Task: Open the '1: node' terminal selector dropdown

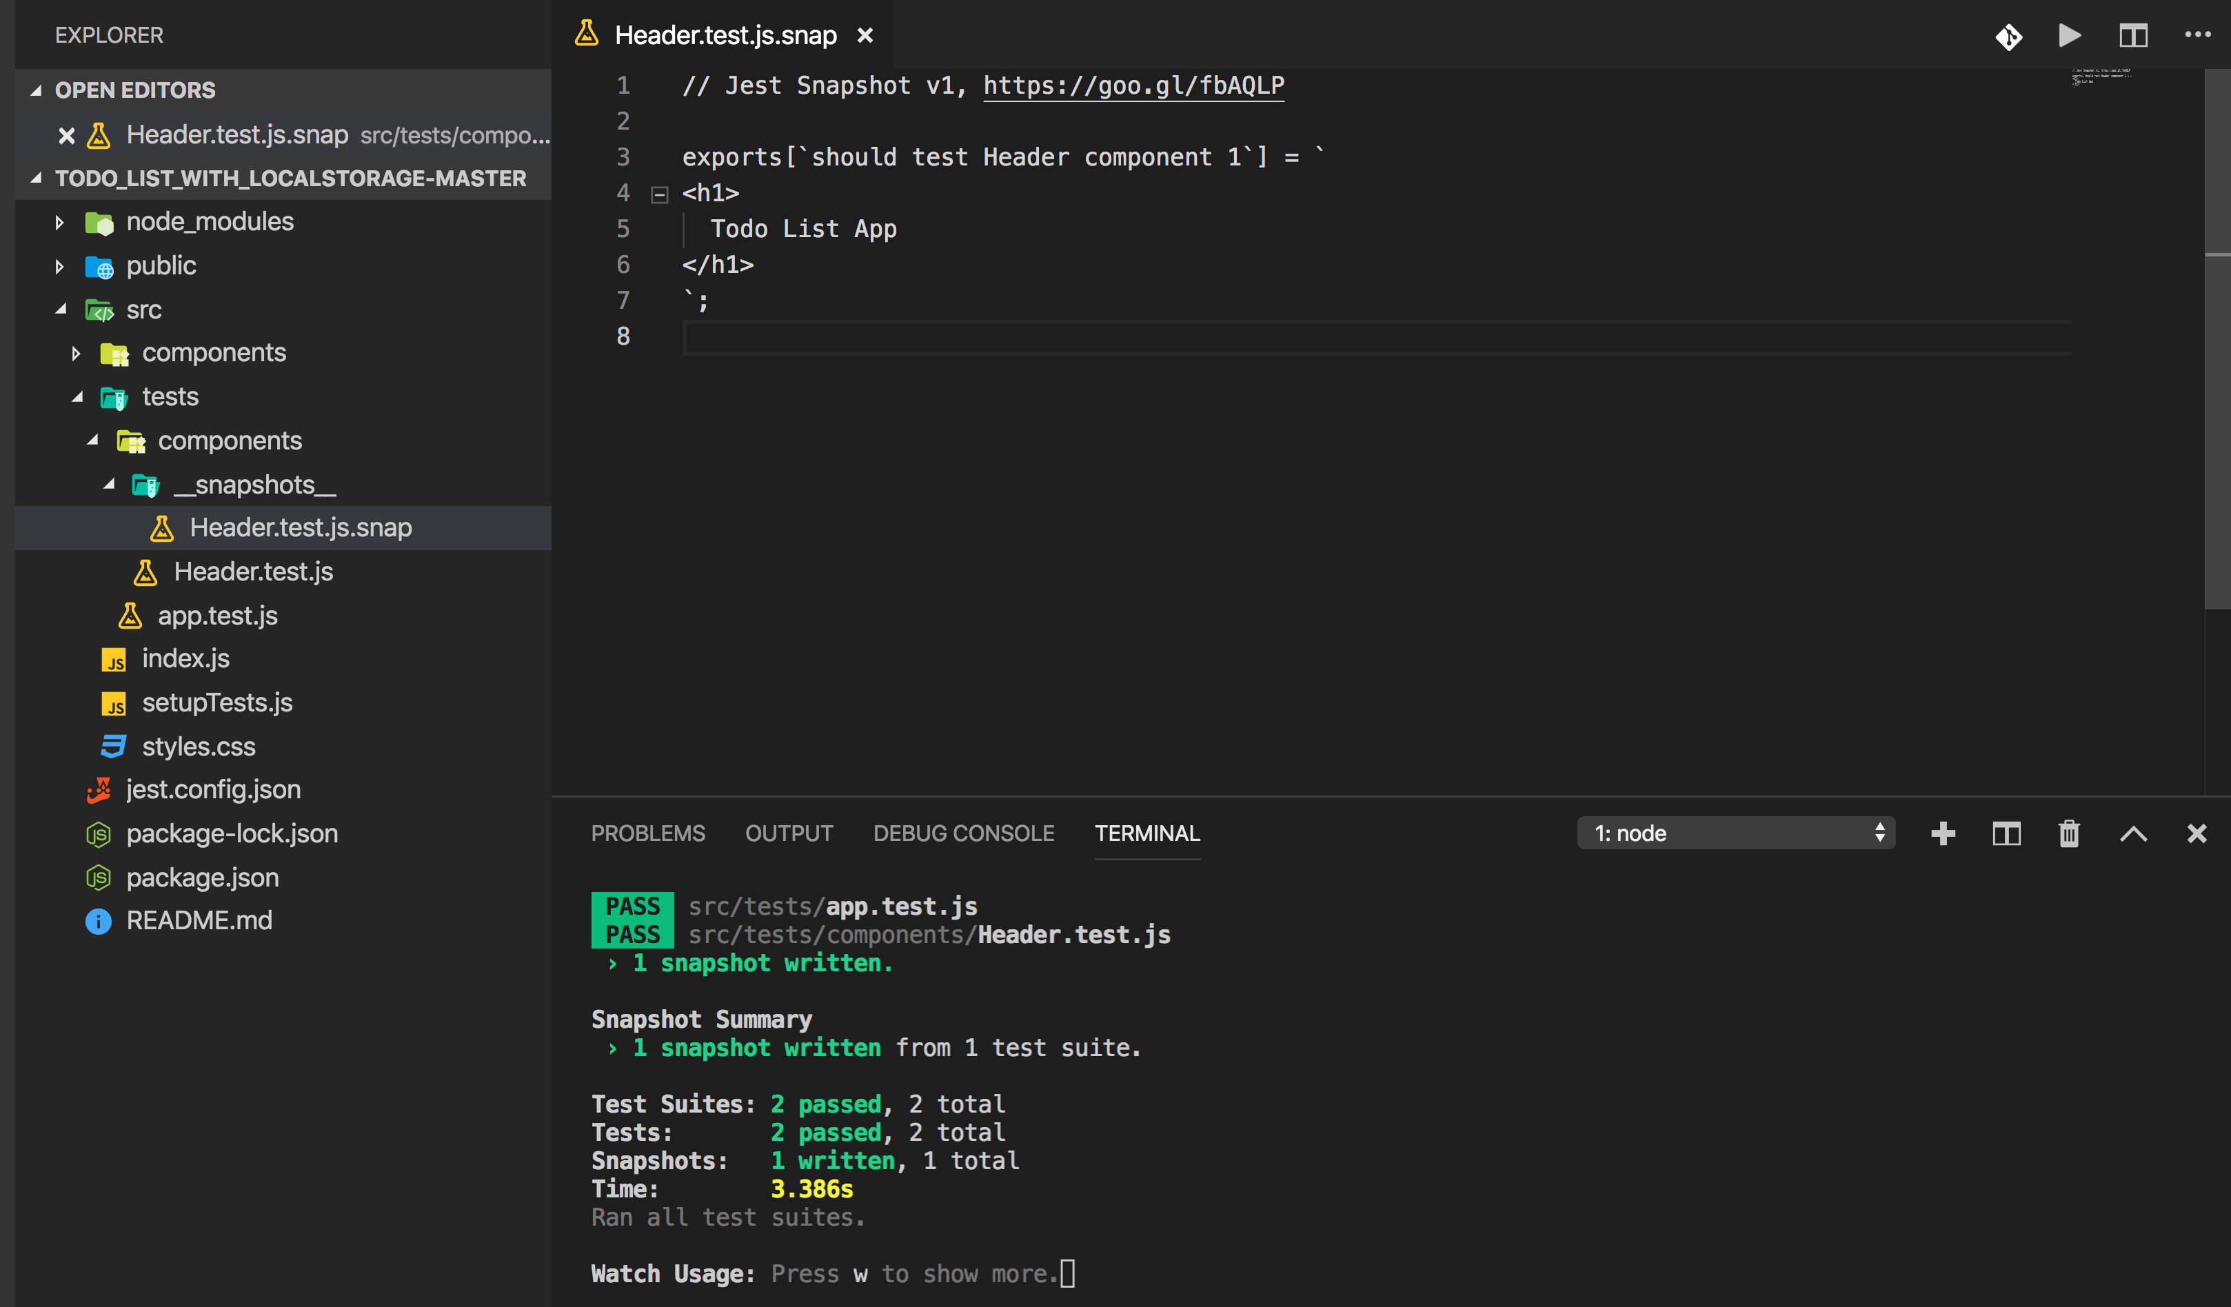Action: (x=1735, y=833)
